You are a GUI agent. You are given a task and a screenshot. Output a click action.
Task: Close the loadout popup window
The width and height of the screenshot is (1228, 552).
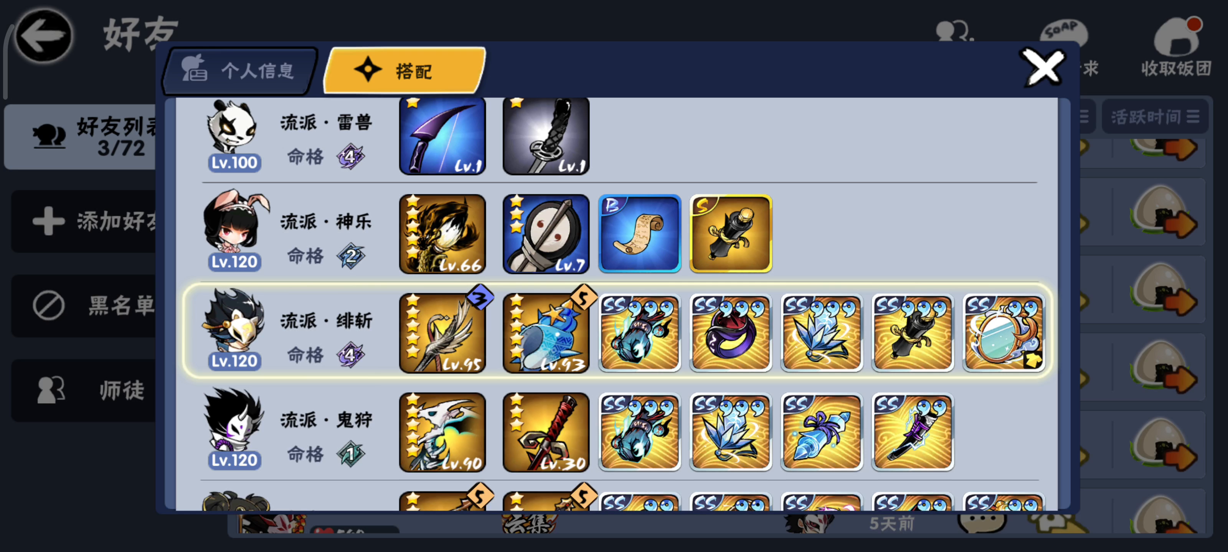[1043, 68]
